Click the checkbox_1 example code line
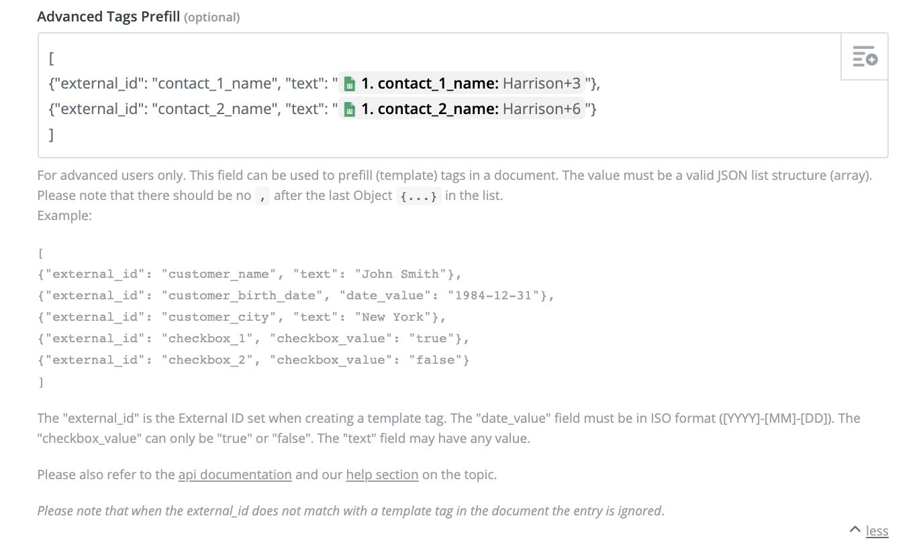The image size is (921, 557). [x=254, y=338]
